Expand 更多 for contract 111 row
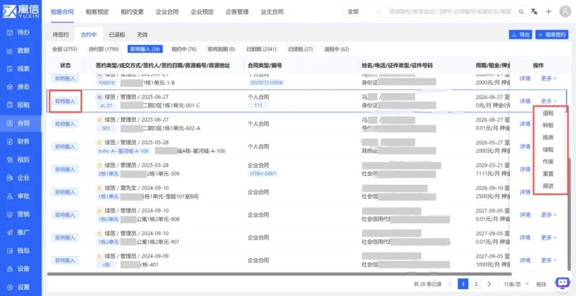This screenshot has height=296, width=576. (549, 101)
